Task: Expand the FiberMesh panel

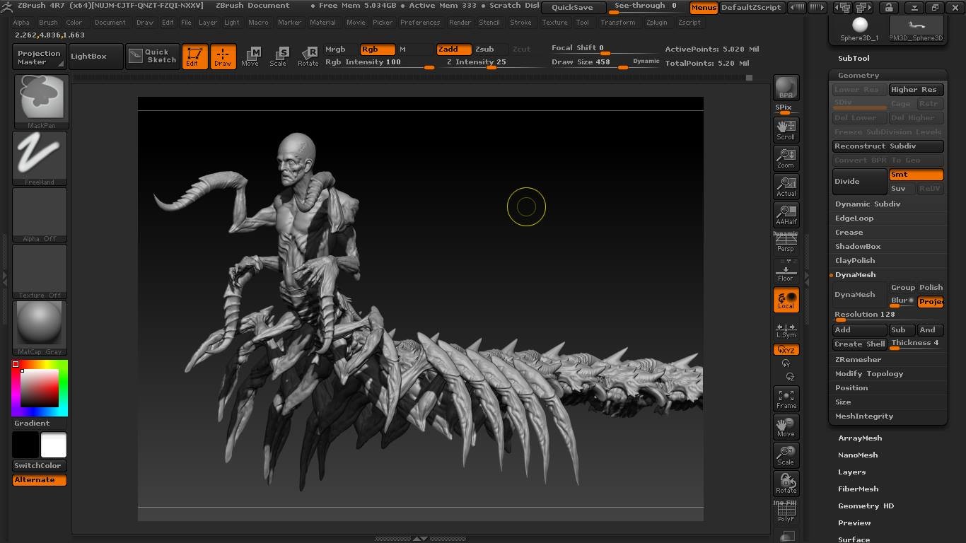Action: coord(859,489)
